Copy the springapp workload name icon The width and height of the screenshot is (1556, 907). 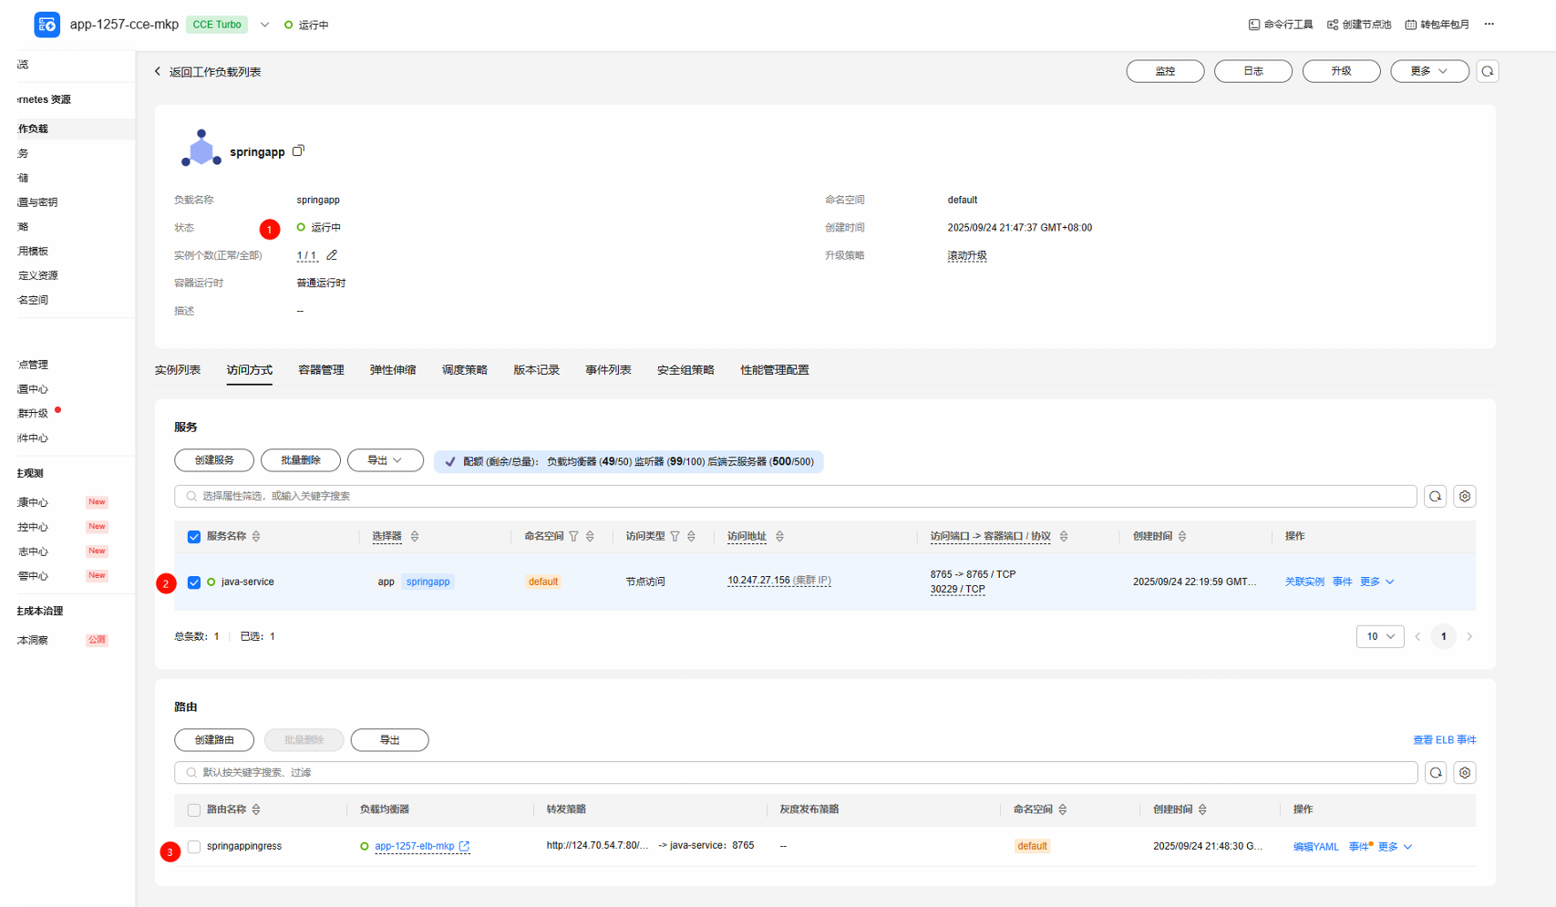click(298, 151)
